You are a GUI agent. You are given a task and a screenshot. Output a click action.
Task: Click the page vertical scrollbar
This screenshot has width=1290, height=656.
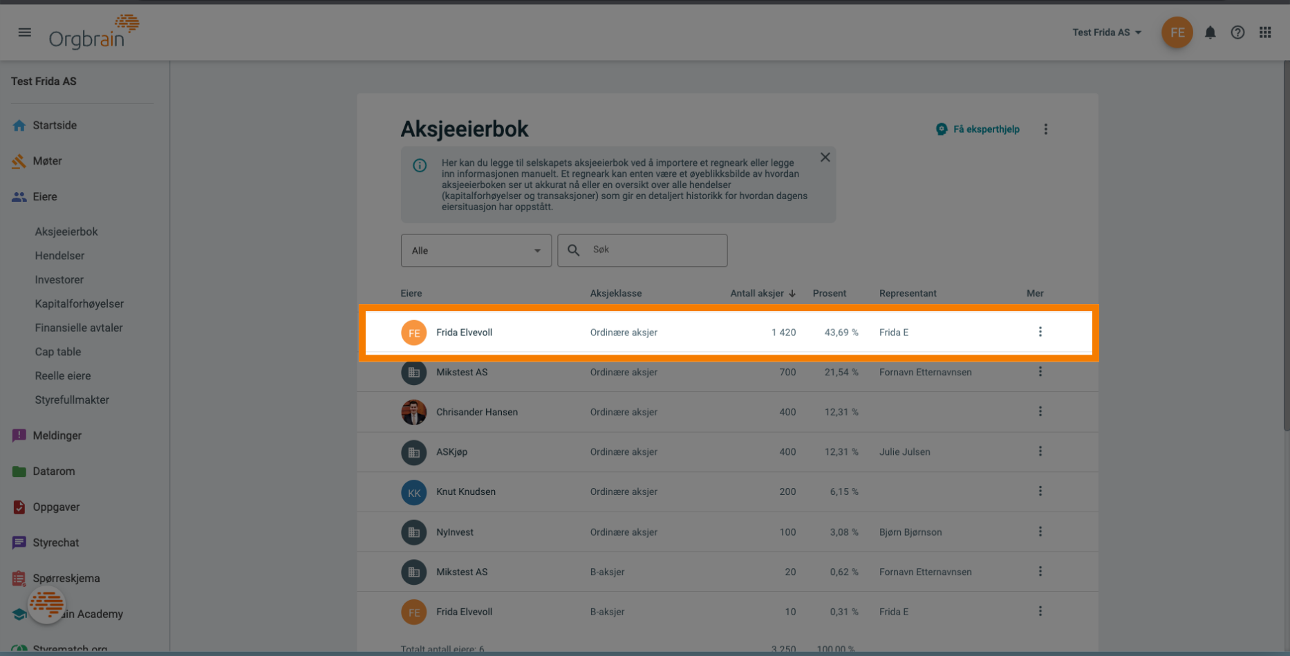point(1286,245)
